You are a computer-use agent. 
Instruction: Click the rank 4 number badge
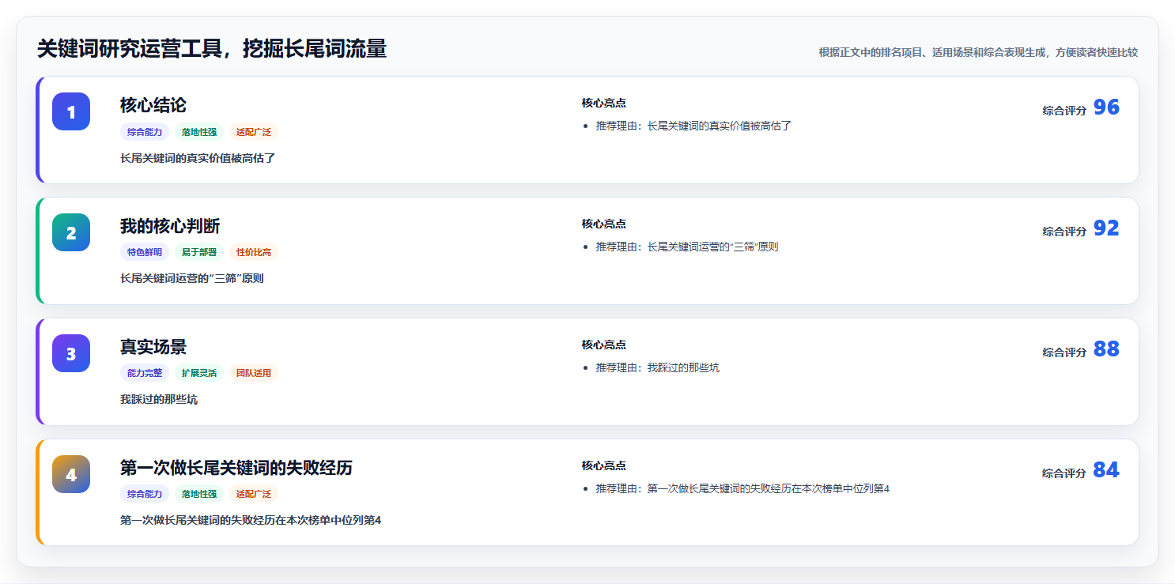pos(71,474)
